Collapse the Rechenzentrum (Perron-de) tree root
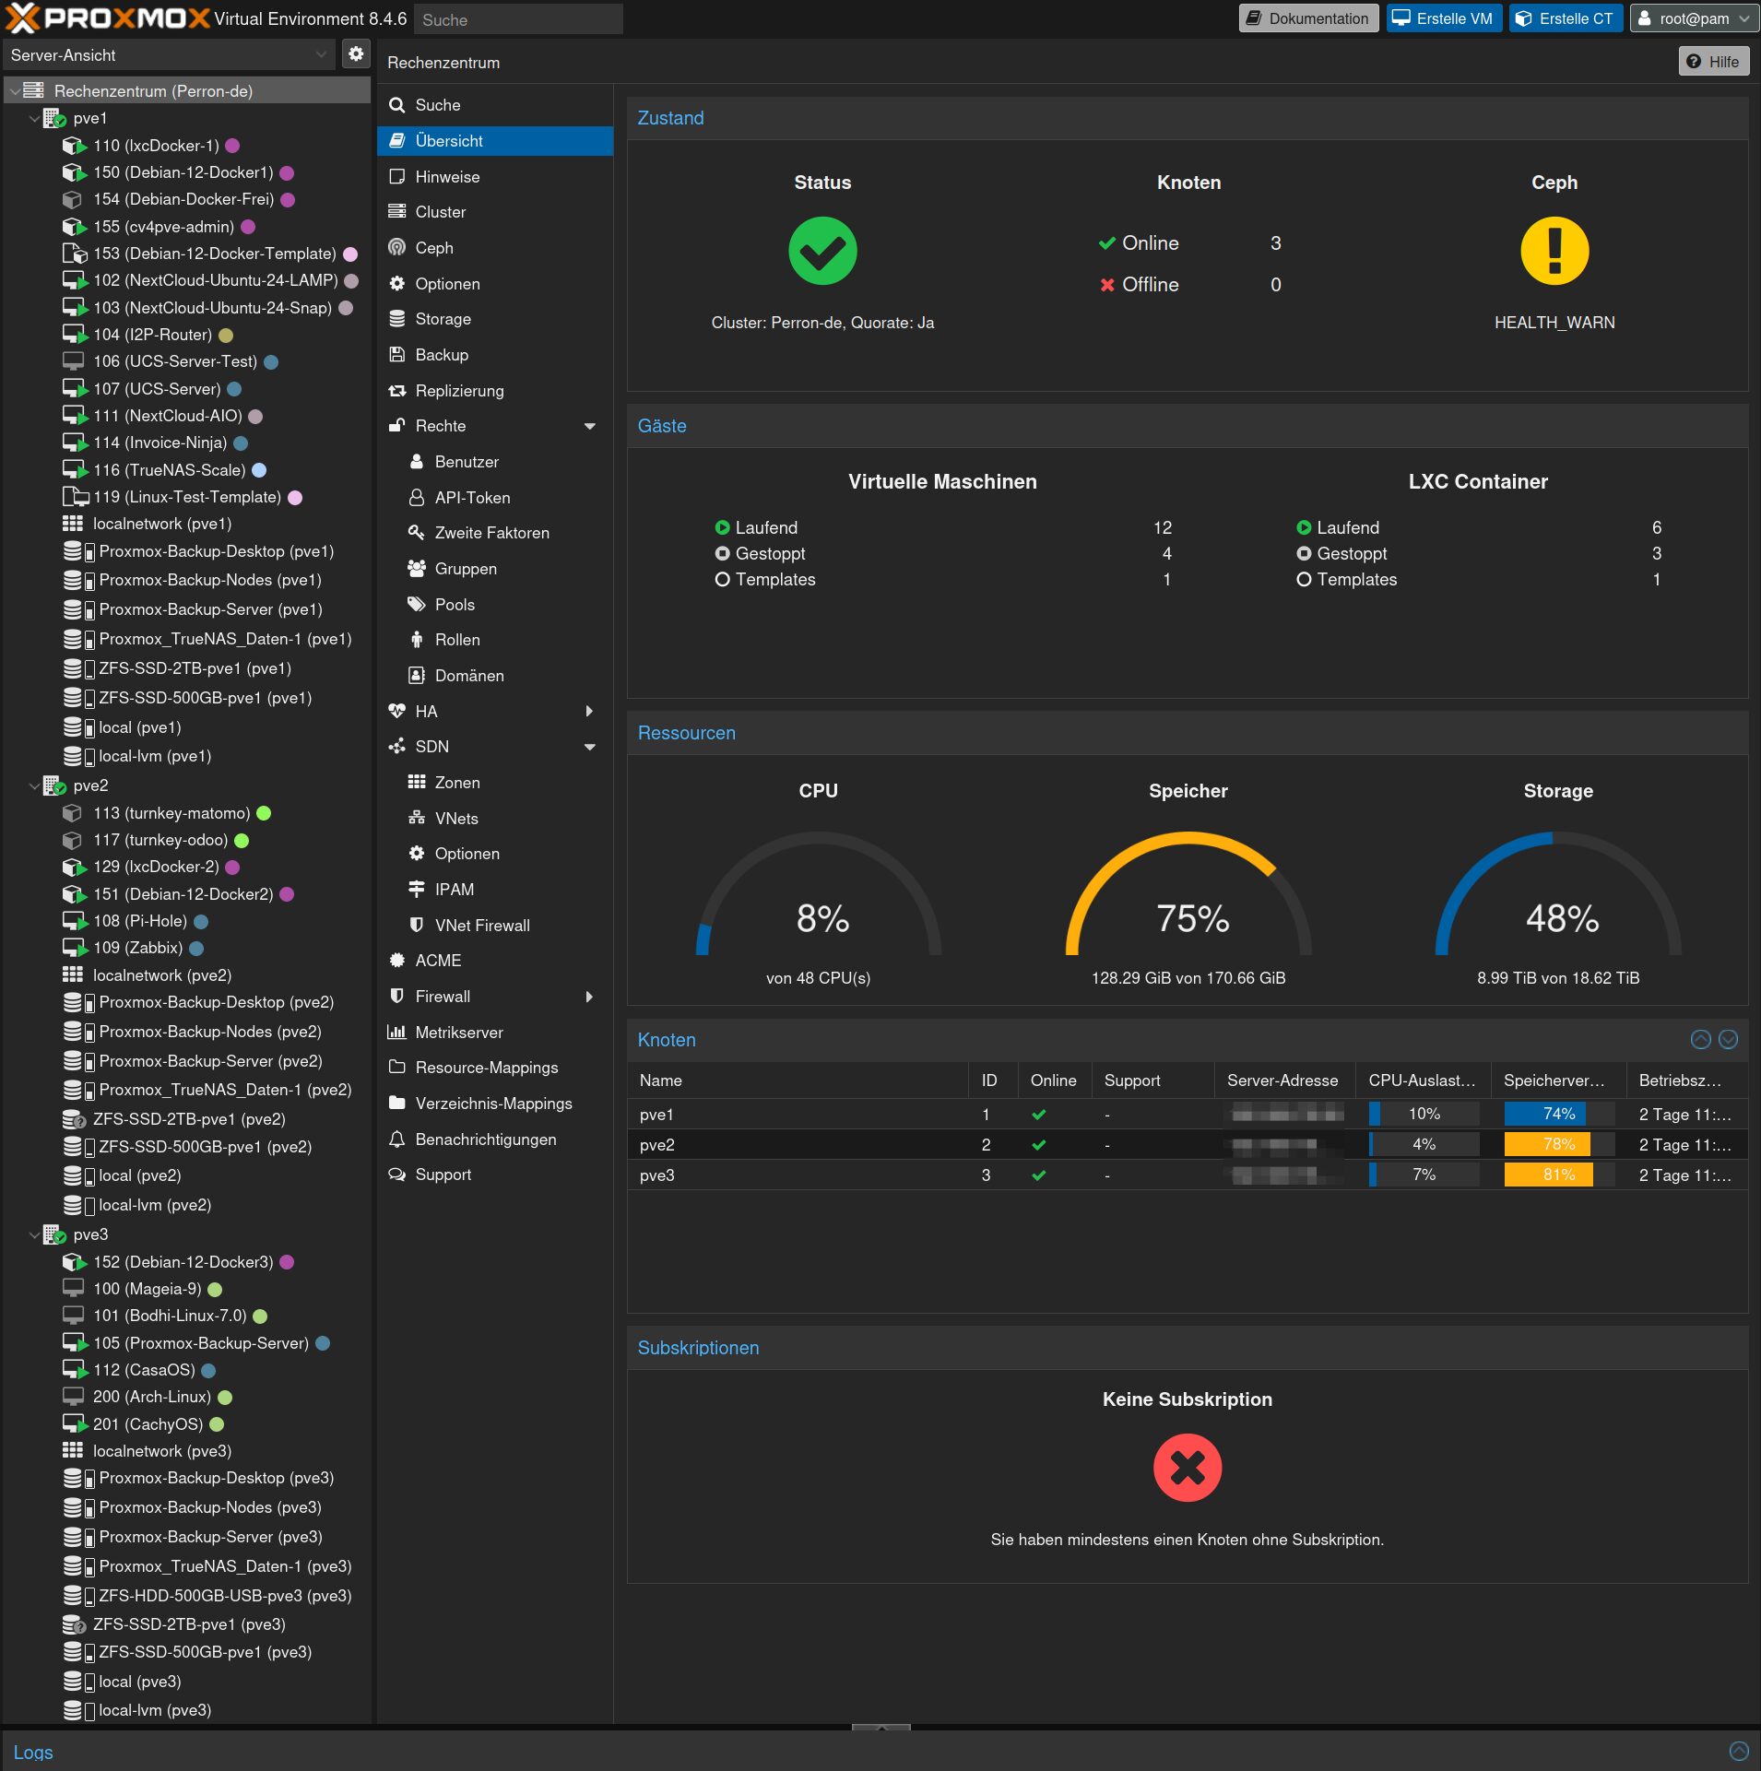 (15, 91)
